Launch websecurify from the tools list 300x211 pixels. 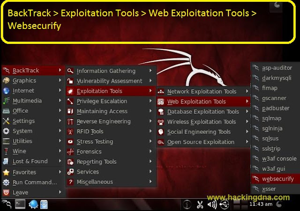pos(276,179)
